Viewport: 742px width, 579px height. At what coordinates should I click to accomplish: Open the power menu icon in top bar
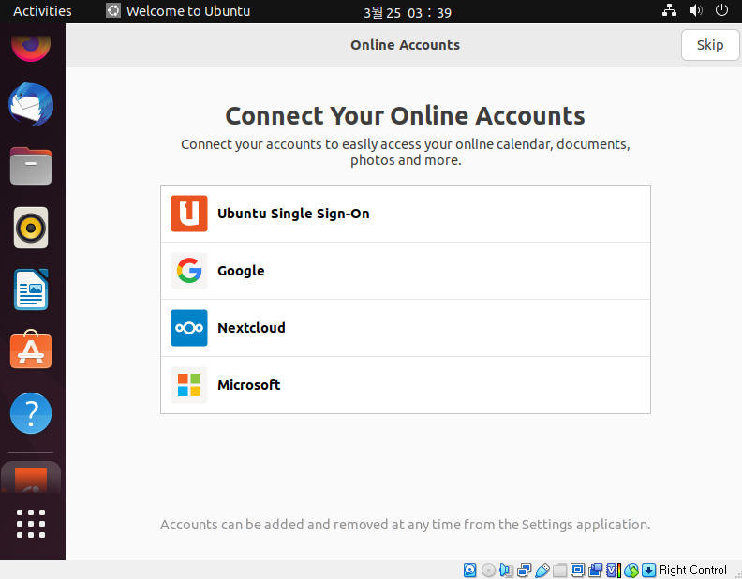pyautogui.click(x=721, y=10)
